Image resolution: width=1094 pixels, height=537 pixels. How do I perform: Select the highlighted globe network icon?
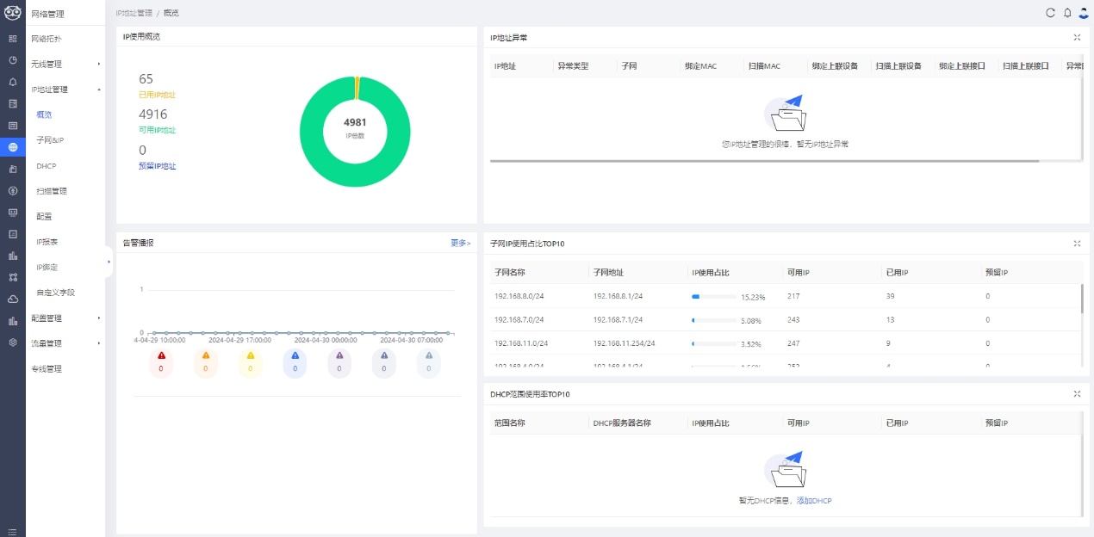point(13,147)
